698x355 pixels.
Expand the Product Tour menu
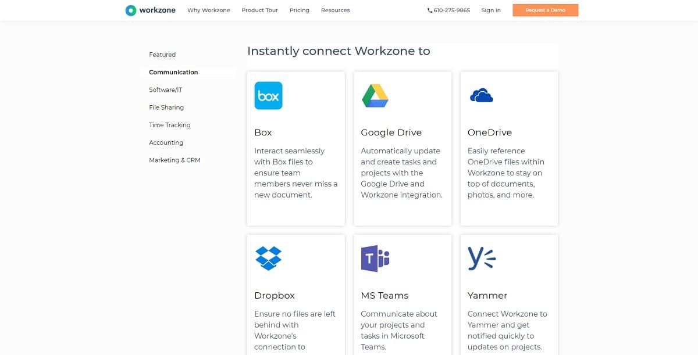click(260, 10)
